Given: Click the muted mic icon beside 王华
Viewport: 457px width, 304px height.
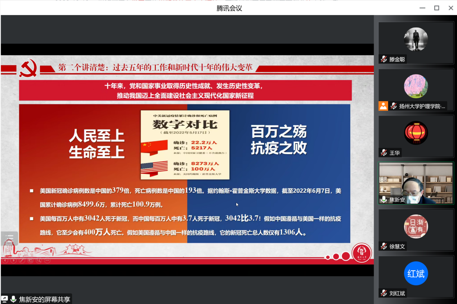Looking at the screenshot, I should coord(384,153).
